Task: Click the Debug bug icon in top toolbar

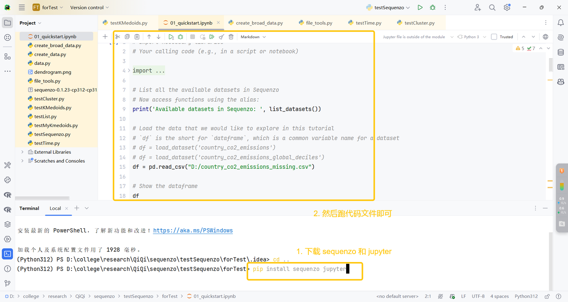Action: pos(433,8)
